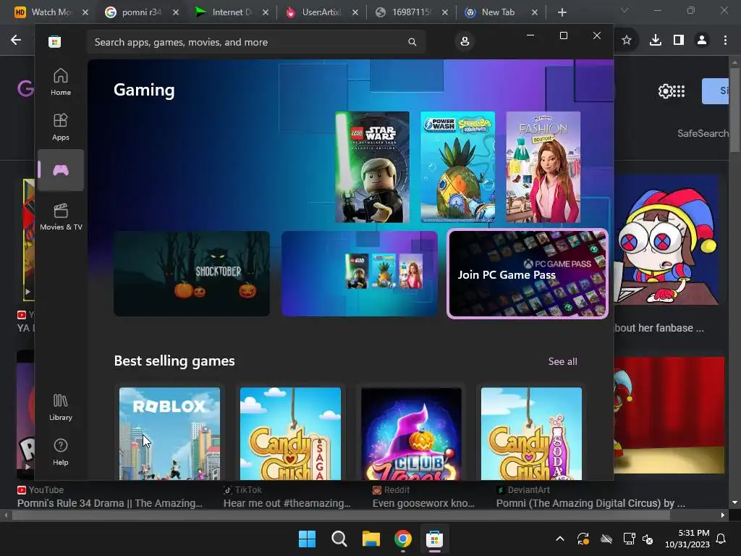
Task: Open Movies & TV in Store sidebar
Action: click(x=61, y=216)
